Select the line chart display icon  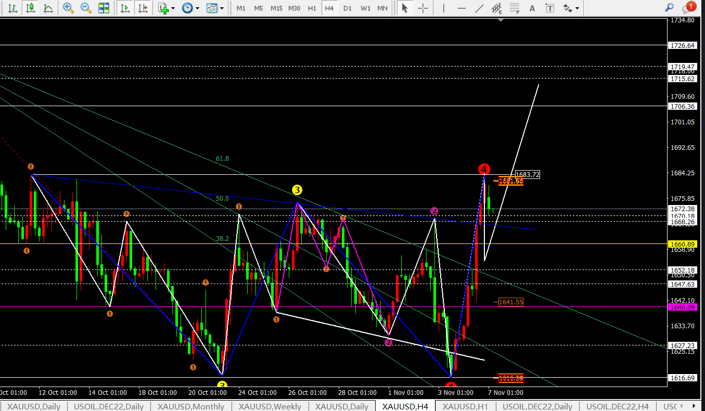point(48,8)
